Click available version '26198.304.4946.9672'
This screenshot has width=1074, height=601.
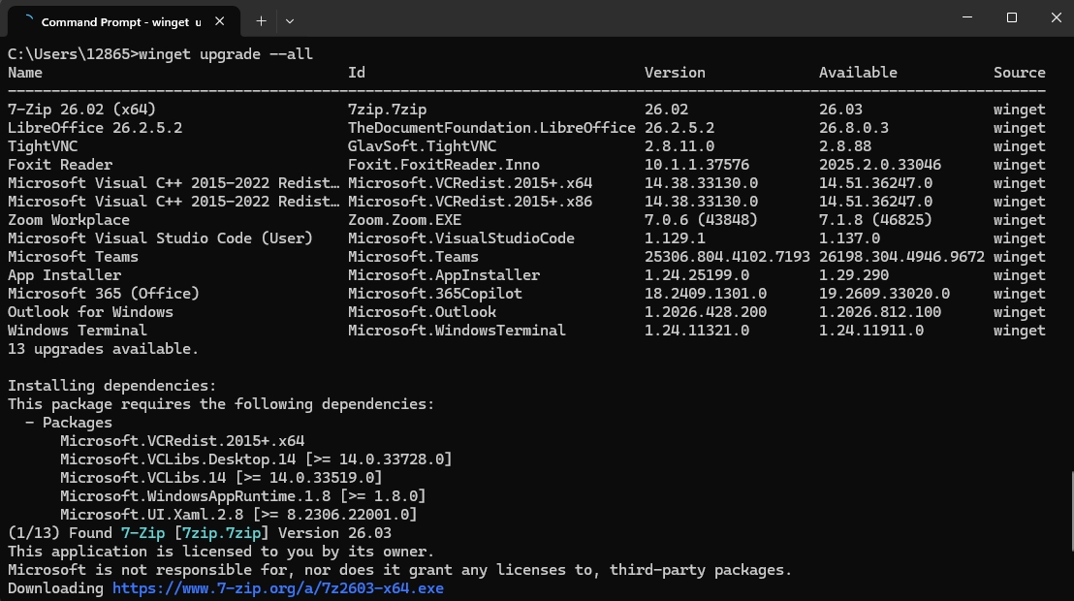[x=902, y=257]
